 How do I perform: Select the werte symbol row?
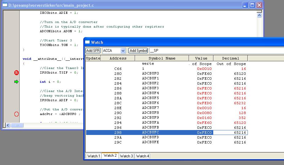click(x=166, y=64)
